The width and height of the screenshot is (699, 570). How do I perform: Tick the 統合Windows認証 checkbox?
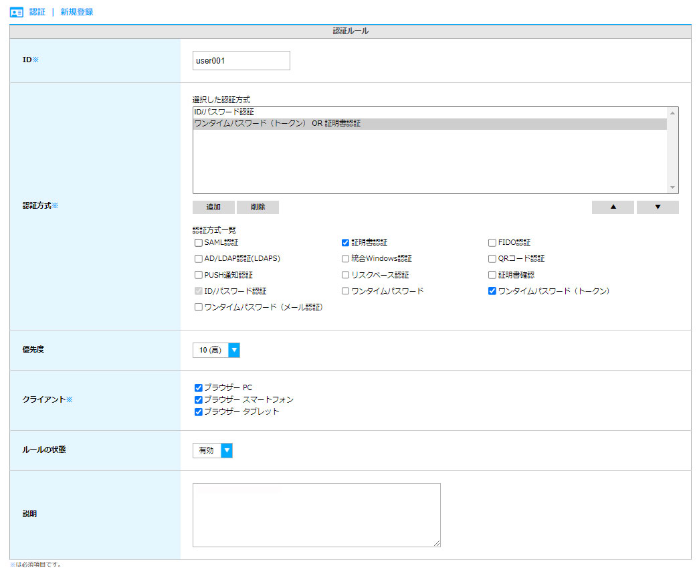click(345, 259)
